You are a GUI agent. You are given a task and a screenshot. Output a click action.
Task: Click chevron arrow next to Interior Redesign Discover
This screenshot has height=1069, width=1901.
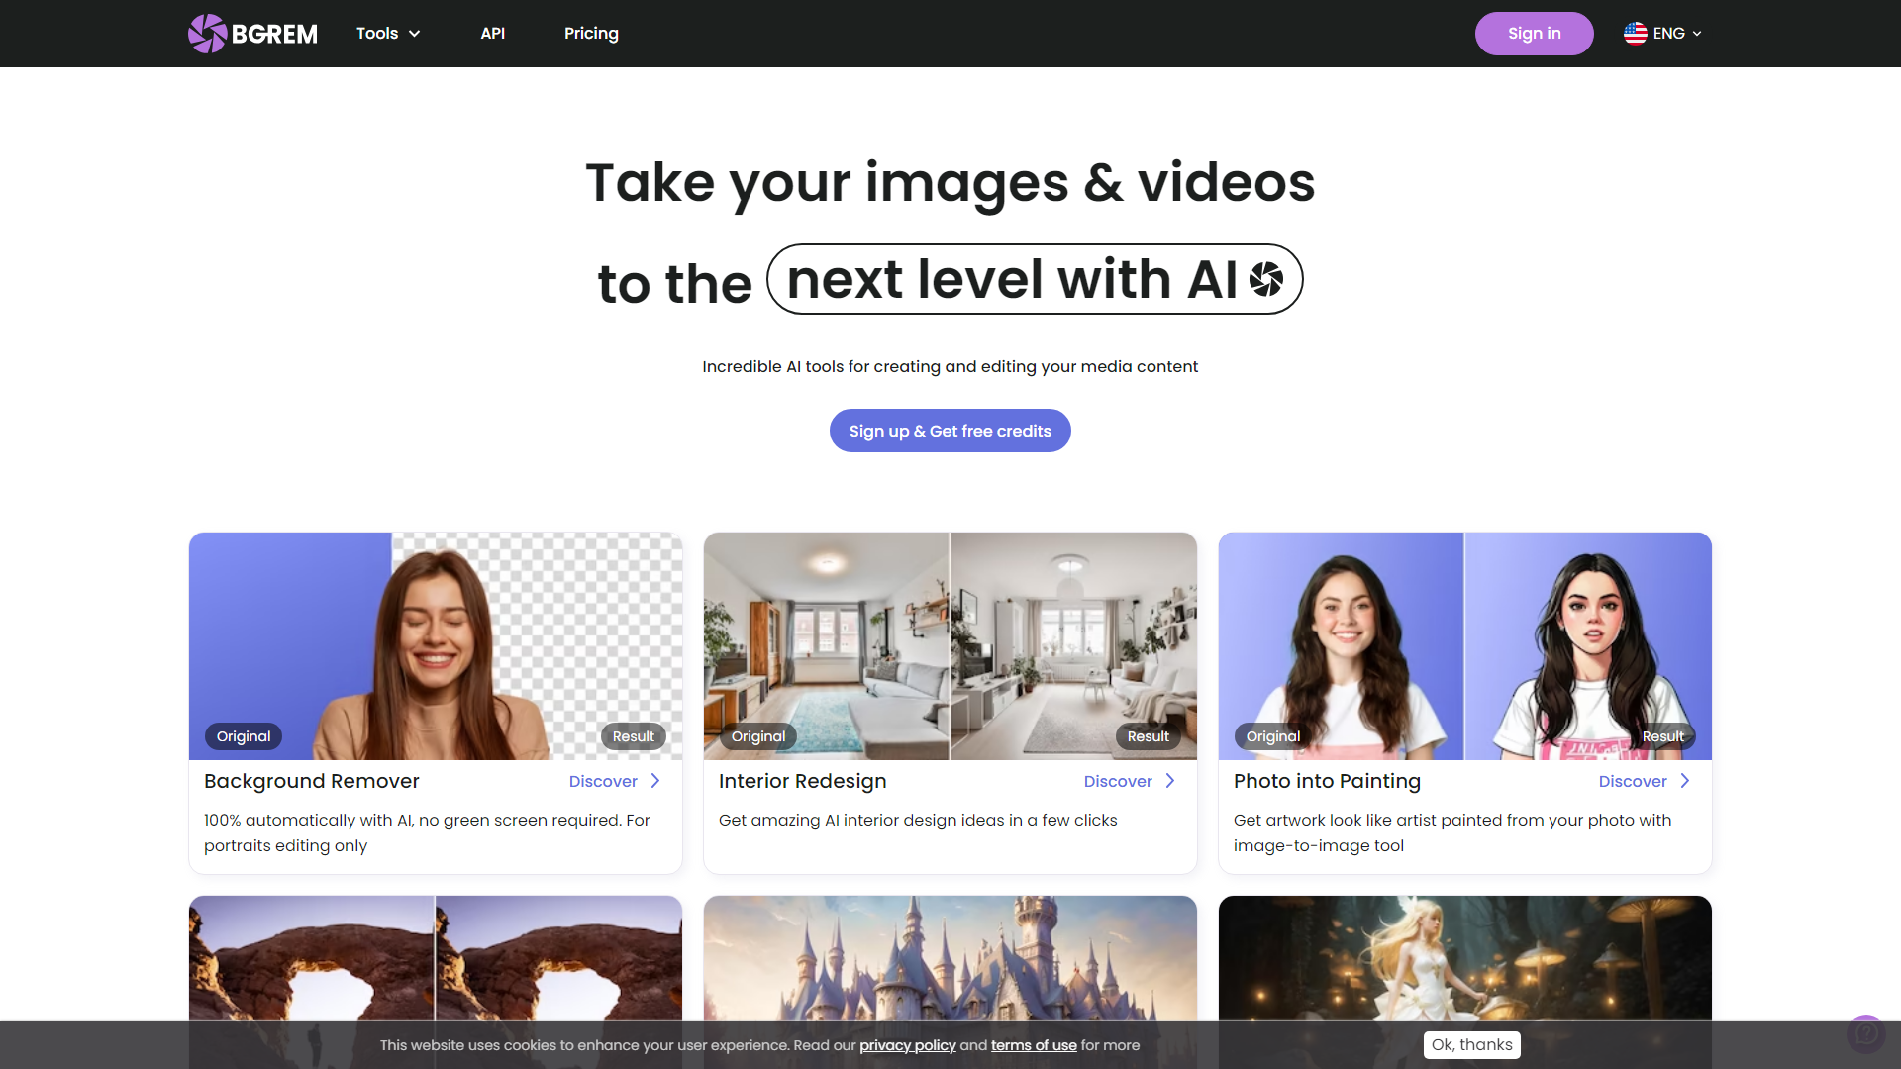(1170, 781)
